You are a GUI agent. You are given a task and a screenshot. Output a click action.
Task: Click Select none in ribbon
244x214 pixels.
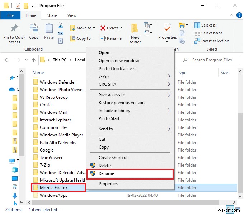point(209,33)
